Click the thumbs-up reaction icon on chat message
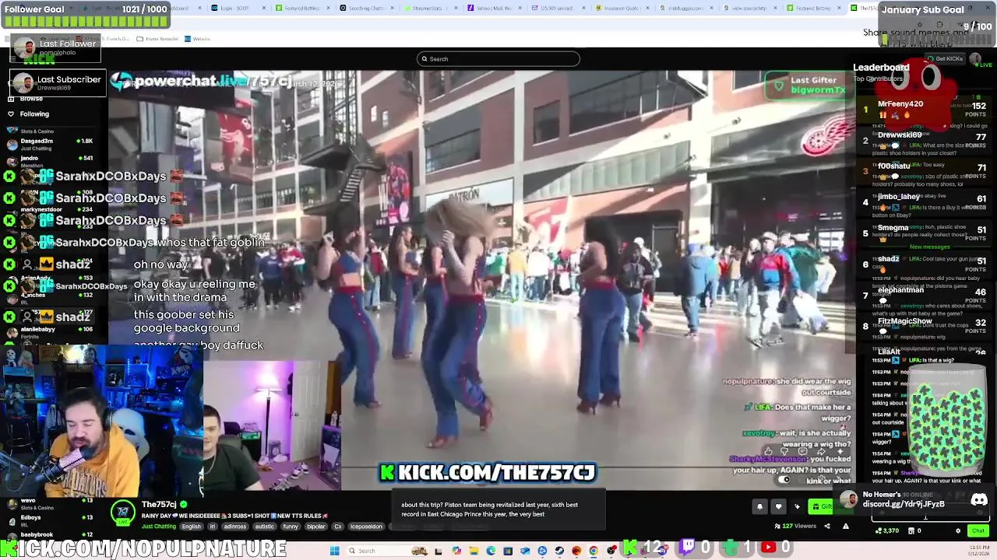Screen dimensions: 997x560 [769, 451]
